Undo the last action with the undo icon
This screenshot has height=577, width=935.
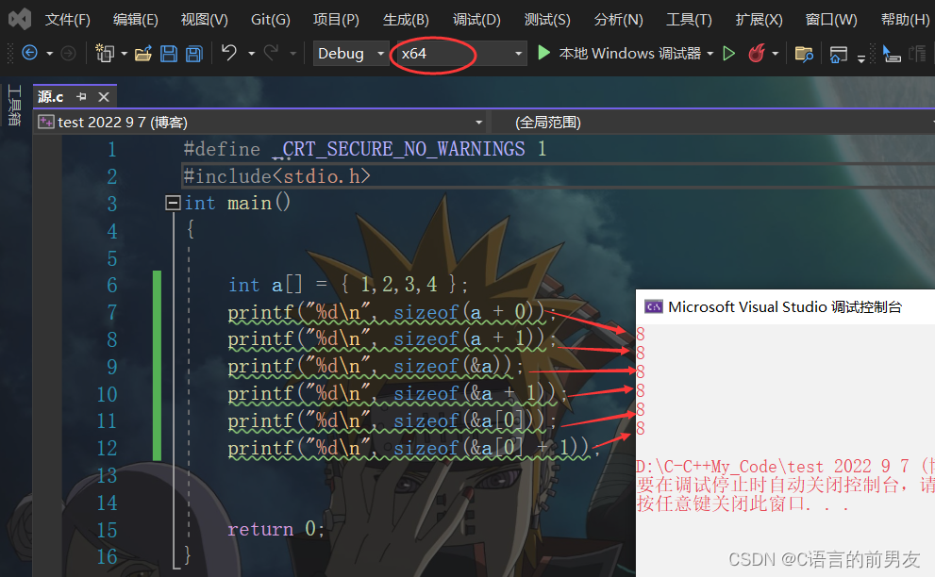pyautogui.click(x=229, y=53)
